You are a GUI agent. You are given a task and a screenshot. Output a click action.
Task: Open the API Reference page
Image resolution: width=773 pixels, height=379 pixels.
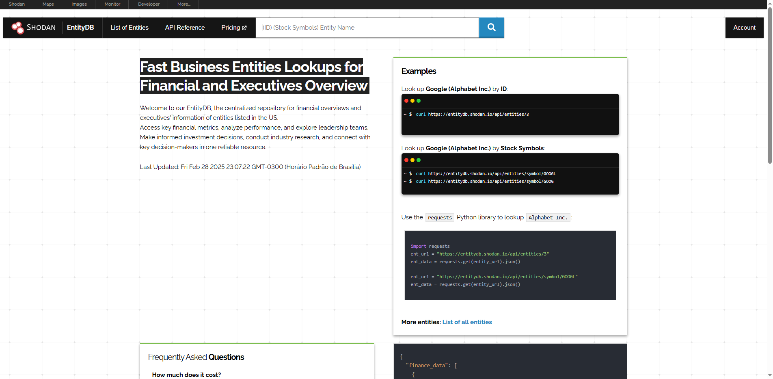(x=185, y=27)
